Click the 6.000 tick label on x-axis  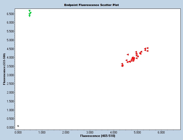[x=161, y=132]
